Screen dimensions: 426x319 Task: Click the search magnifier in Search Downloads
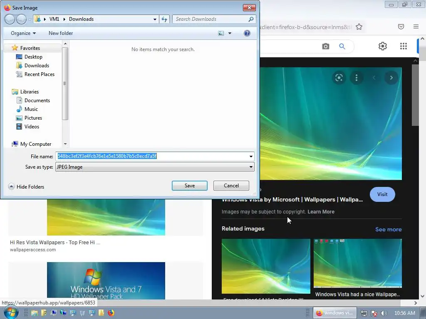tap(251, 19)
